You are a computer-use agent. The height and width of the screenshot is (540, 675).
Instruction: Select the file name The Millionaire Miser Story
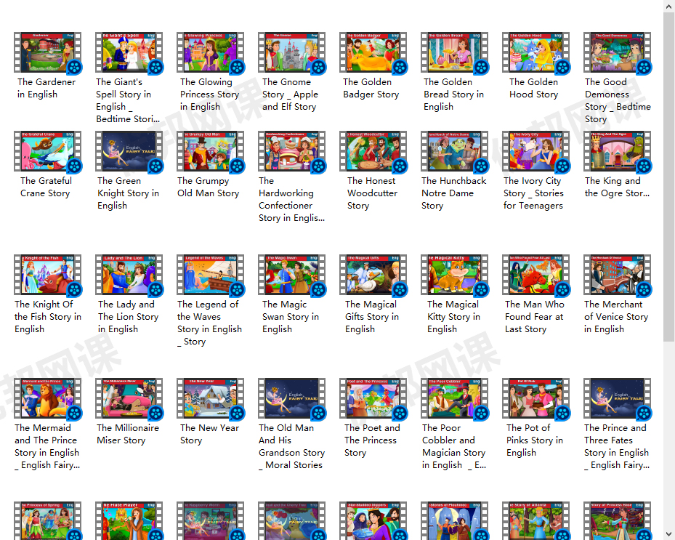[128, 434]
